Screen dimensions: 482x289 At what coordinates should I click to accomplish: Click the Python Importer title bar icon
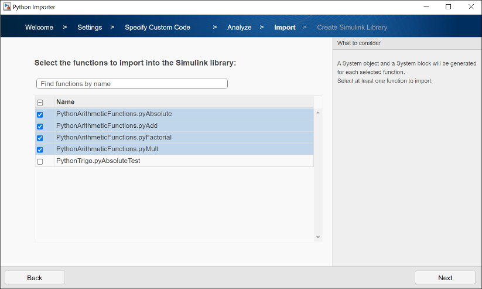pyautogui.click(x=7, y=7)
